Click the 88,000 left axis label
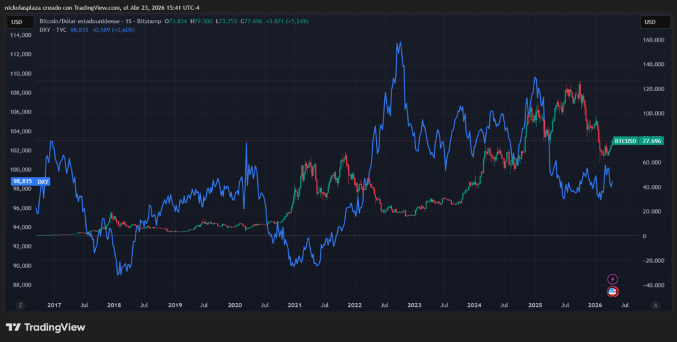Viewport: 677px width, 342px height. tap(21, 285)
